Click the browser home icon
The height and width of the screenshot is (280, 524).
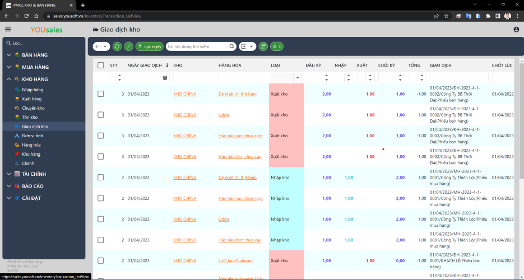(x=36, y=16)
